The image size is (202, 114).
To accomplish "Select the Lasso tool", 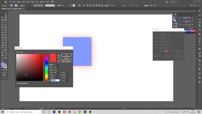I will pyautogui.click(x=6, y=17).
